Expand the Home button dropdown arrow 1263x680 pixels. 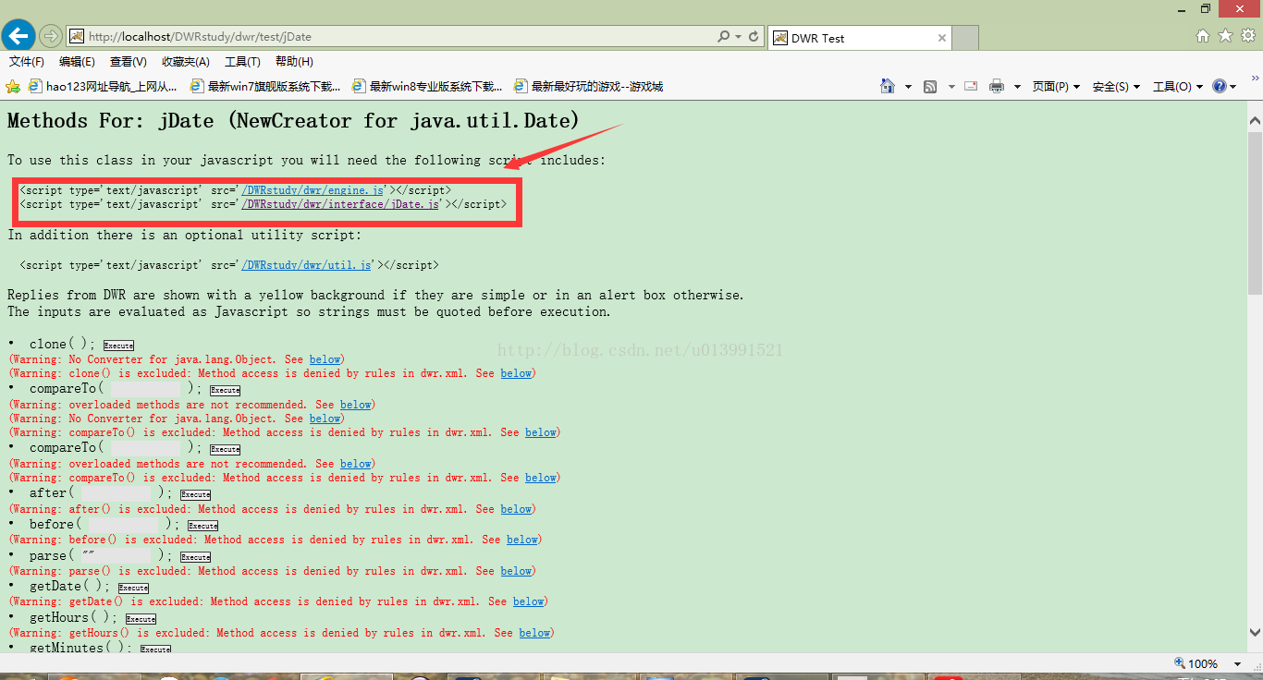tap(908, 87)
